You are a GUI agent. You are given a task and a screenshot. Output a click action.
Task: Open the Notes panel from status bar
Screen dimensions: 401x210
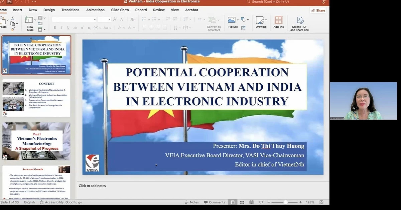click(x=192, y=202)
